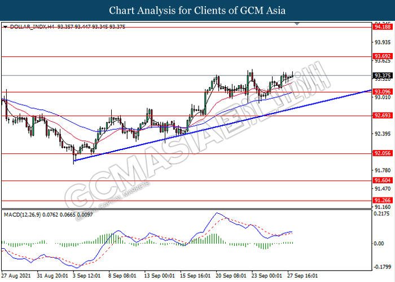Click the 27 Sep 16:01 time label
Viewport: 395px width, 282px height.
pos(302,276)
